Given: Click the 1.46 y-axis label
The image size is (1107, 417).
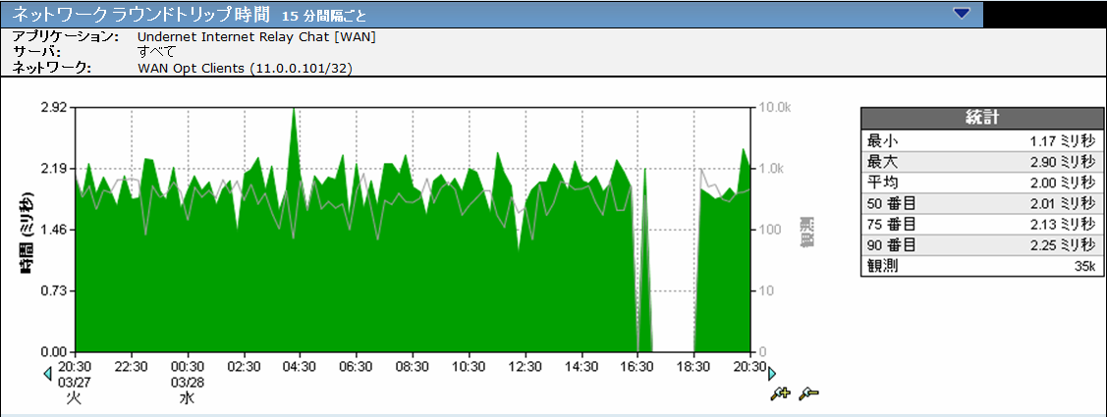Looking at the screenshot, I should [54, 230].
